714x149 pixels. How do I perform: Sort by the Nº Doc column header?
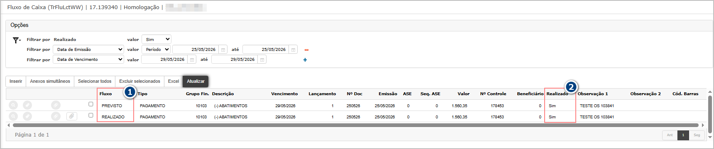tap(355, 94)
